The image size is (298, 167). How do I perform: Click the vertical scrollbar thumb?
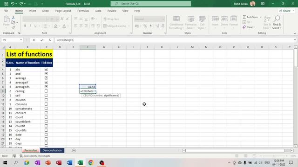click(296, 58)
